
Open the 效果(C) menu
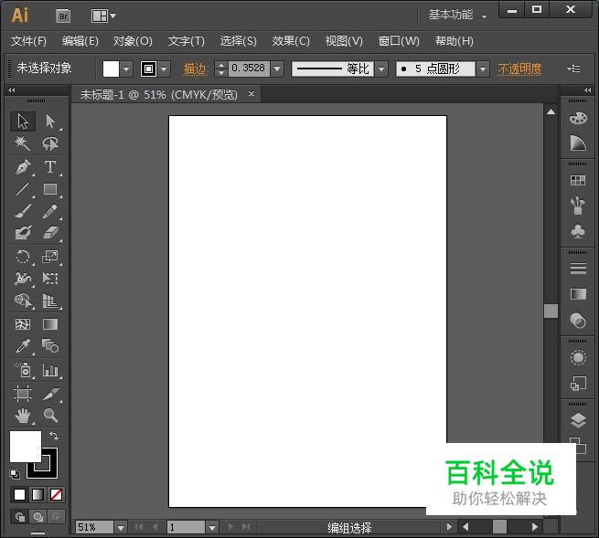291,41
